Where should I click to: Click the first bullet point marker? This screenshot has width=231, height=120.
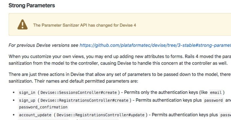point(14,92)
